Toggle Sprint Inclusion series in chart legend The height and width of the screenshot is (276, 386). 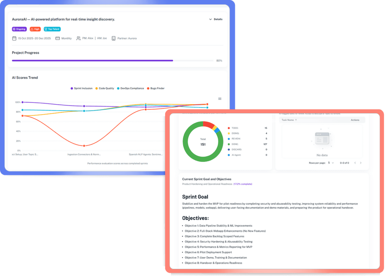[x=82, y=88]
